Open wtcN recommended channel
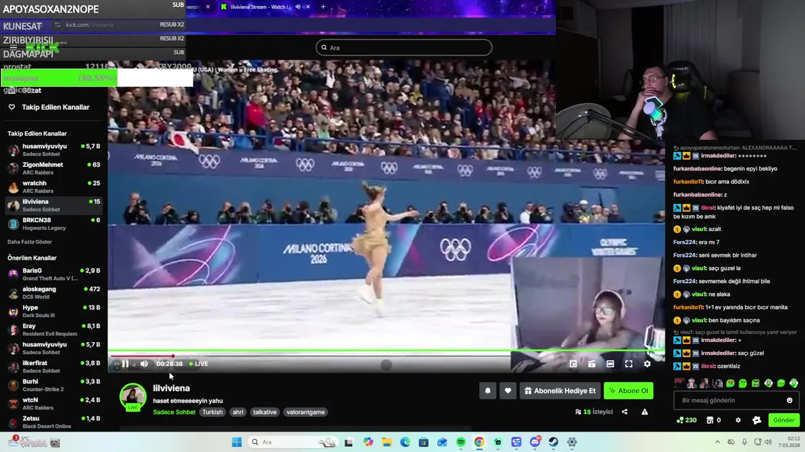805x452 pixels. click(53, 404)
